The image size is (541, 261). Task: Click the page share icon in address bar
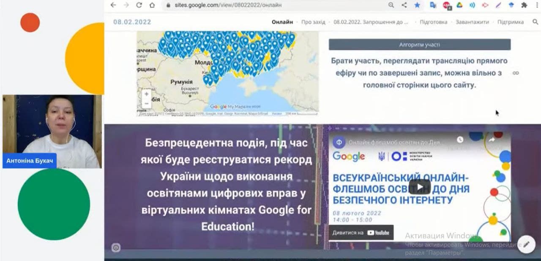[404, 5]
